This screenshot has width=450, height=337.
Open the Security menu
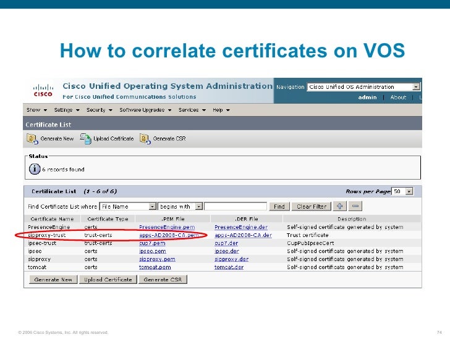(x=100, y=110)
